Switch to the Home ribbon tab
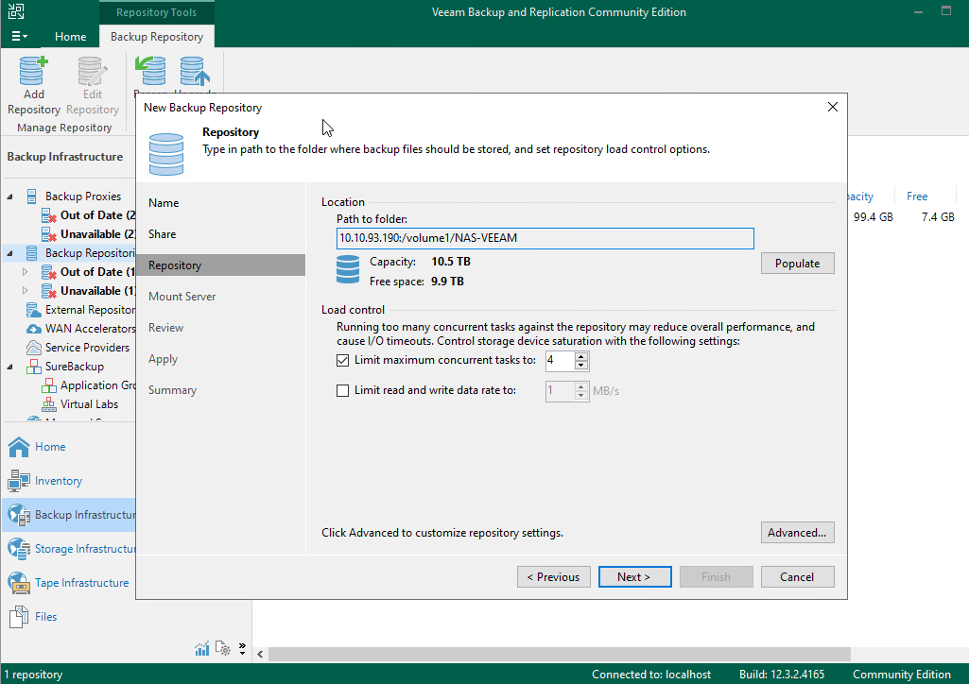Viewport: 969px width, 684px height. (70, 37)
